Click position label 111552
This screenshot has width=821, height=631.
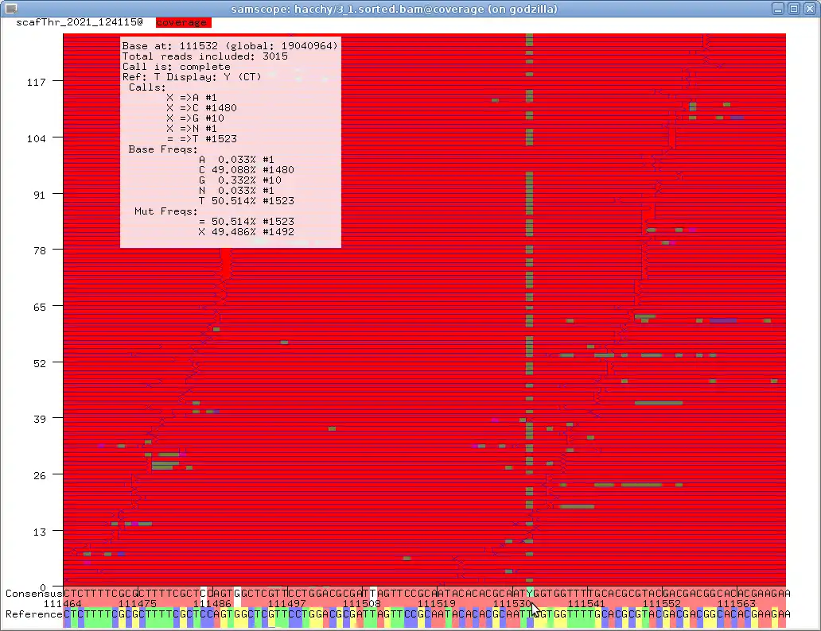coord(661,603)
